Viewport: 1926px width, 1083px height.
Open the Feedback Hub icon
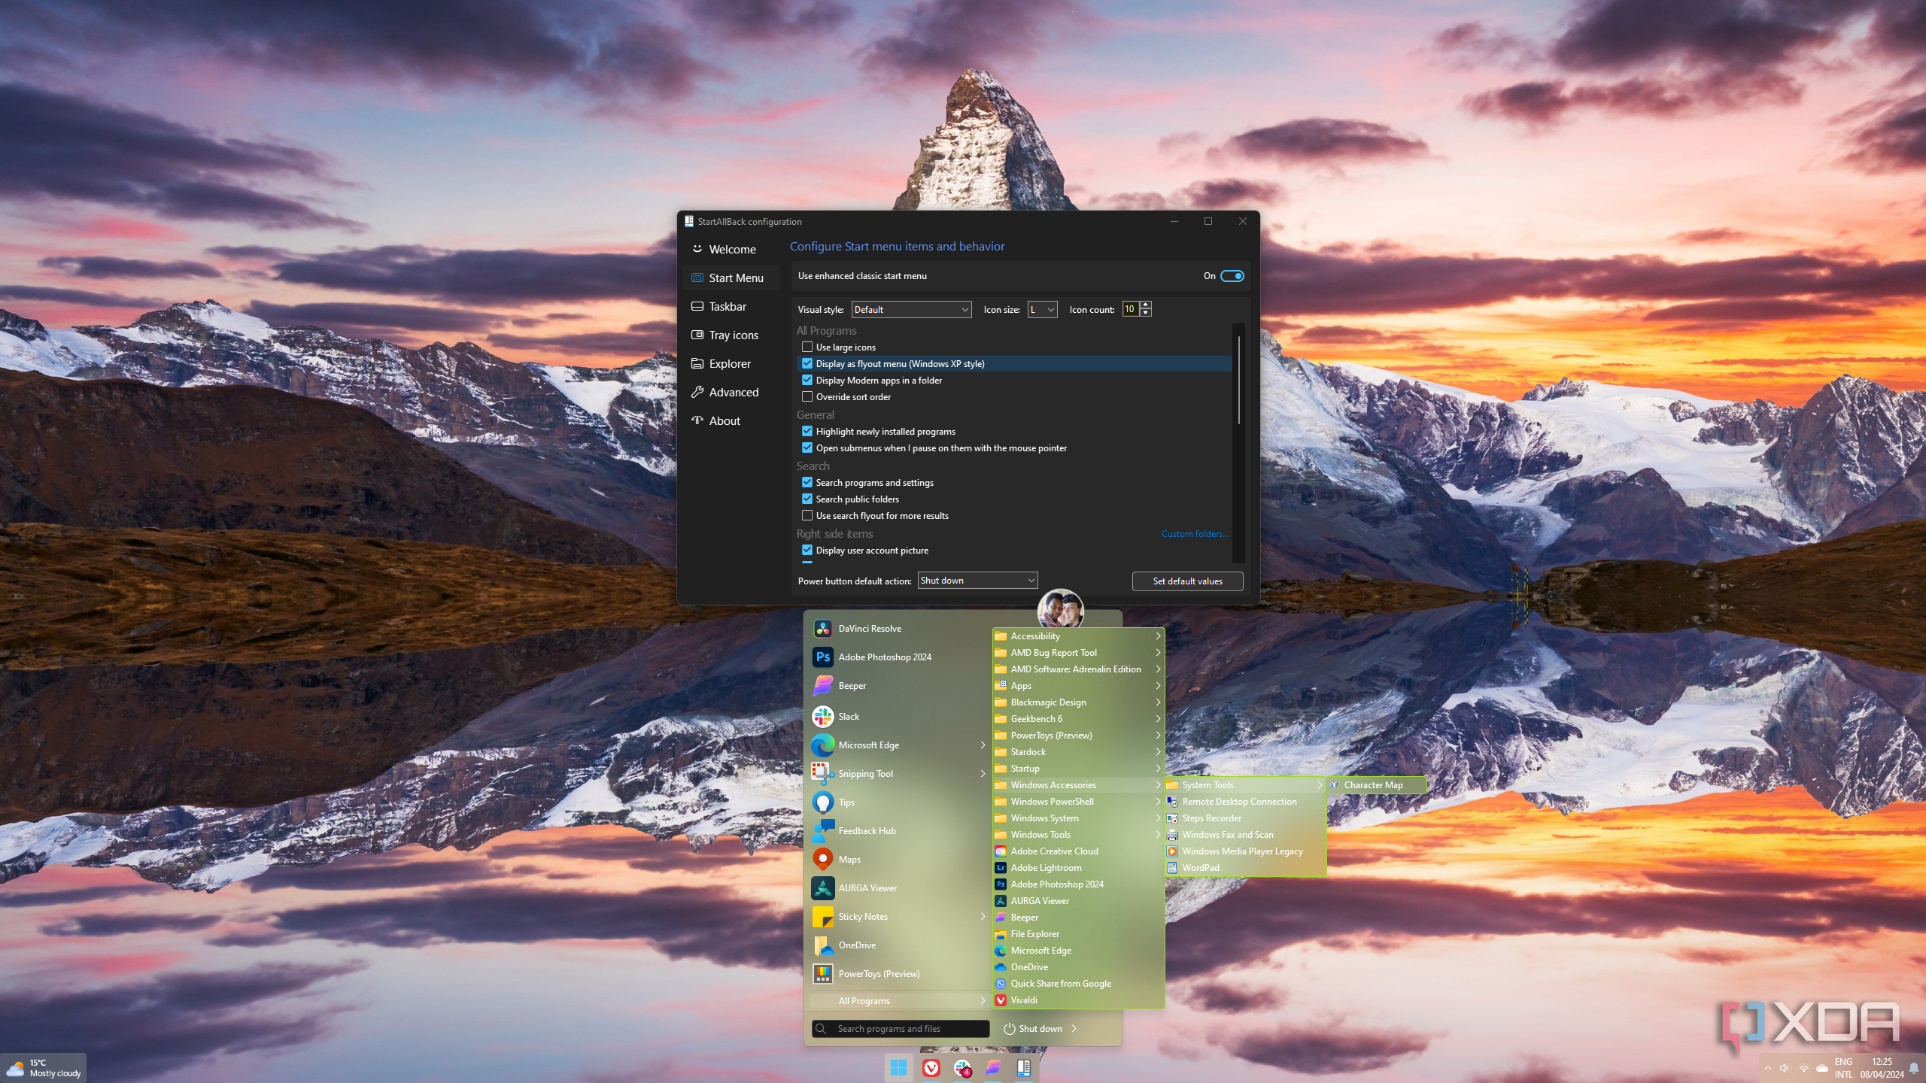coord(823,831)
